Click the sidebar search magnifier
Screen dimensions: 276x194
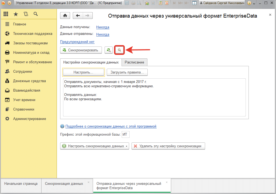(36, 14)
